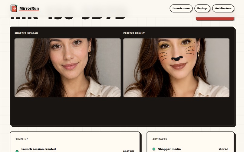Select the 'TIMELINE' heading
Screen dimensions: 244x152
coord(22,139)
